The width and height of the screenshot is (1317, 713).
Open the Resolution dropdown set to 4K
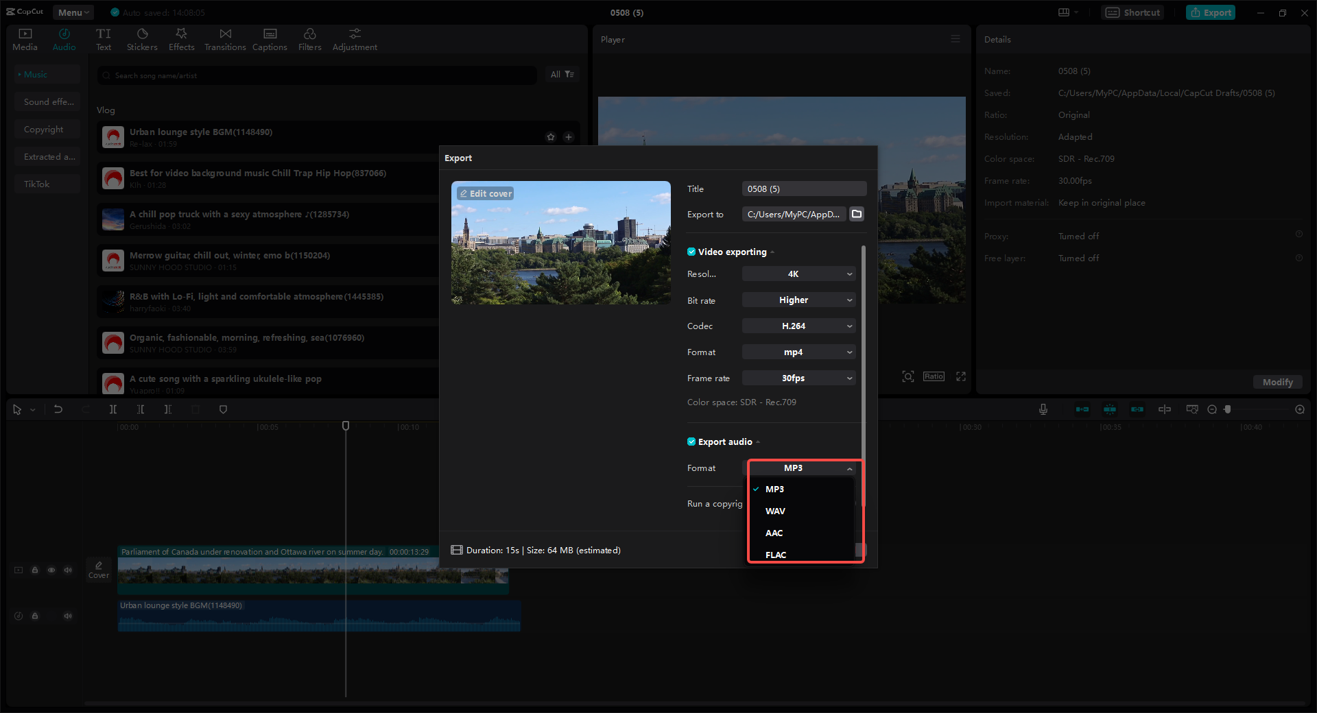(x=798, y=274)
